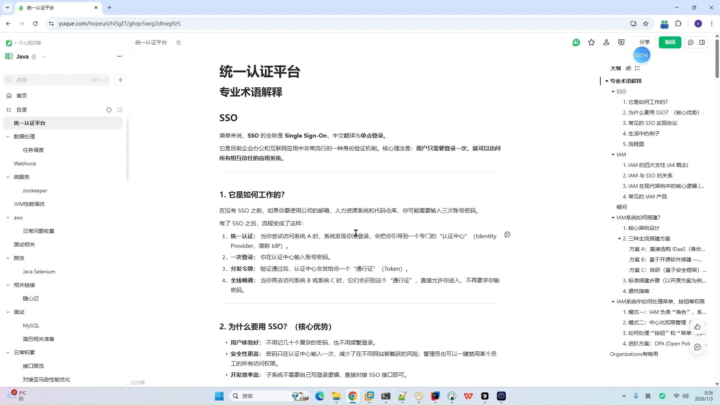Open the Webhook document
This screenshot has width=720, height=405.
coord(25,163)
